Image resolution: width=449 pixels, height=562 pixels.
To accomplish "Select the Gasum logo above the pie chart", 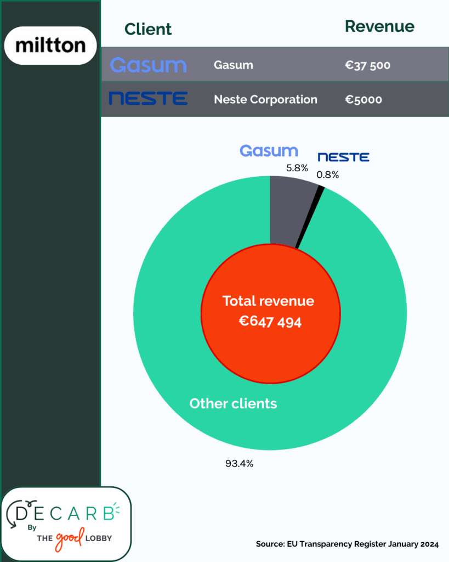I will (269, 151).
